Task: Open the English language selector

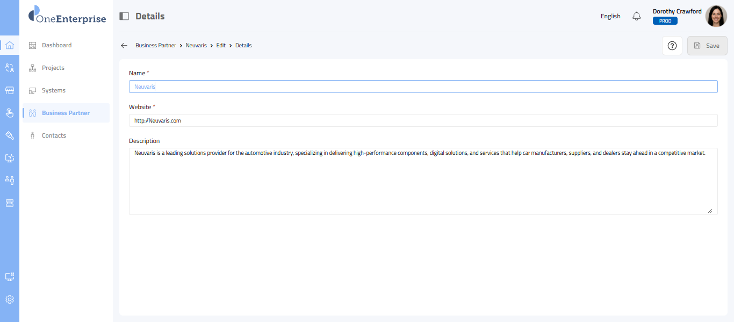Action: click(x=610, y=16)
